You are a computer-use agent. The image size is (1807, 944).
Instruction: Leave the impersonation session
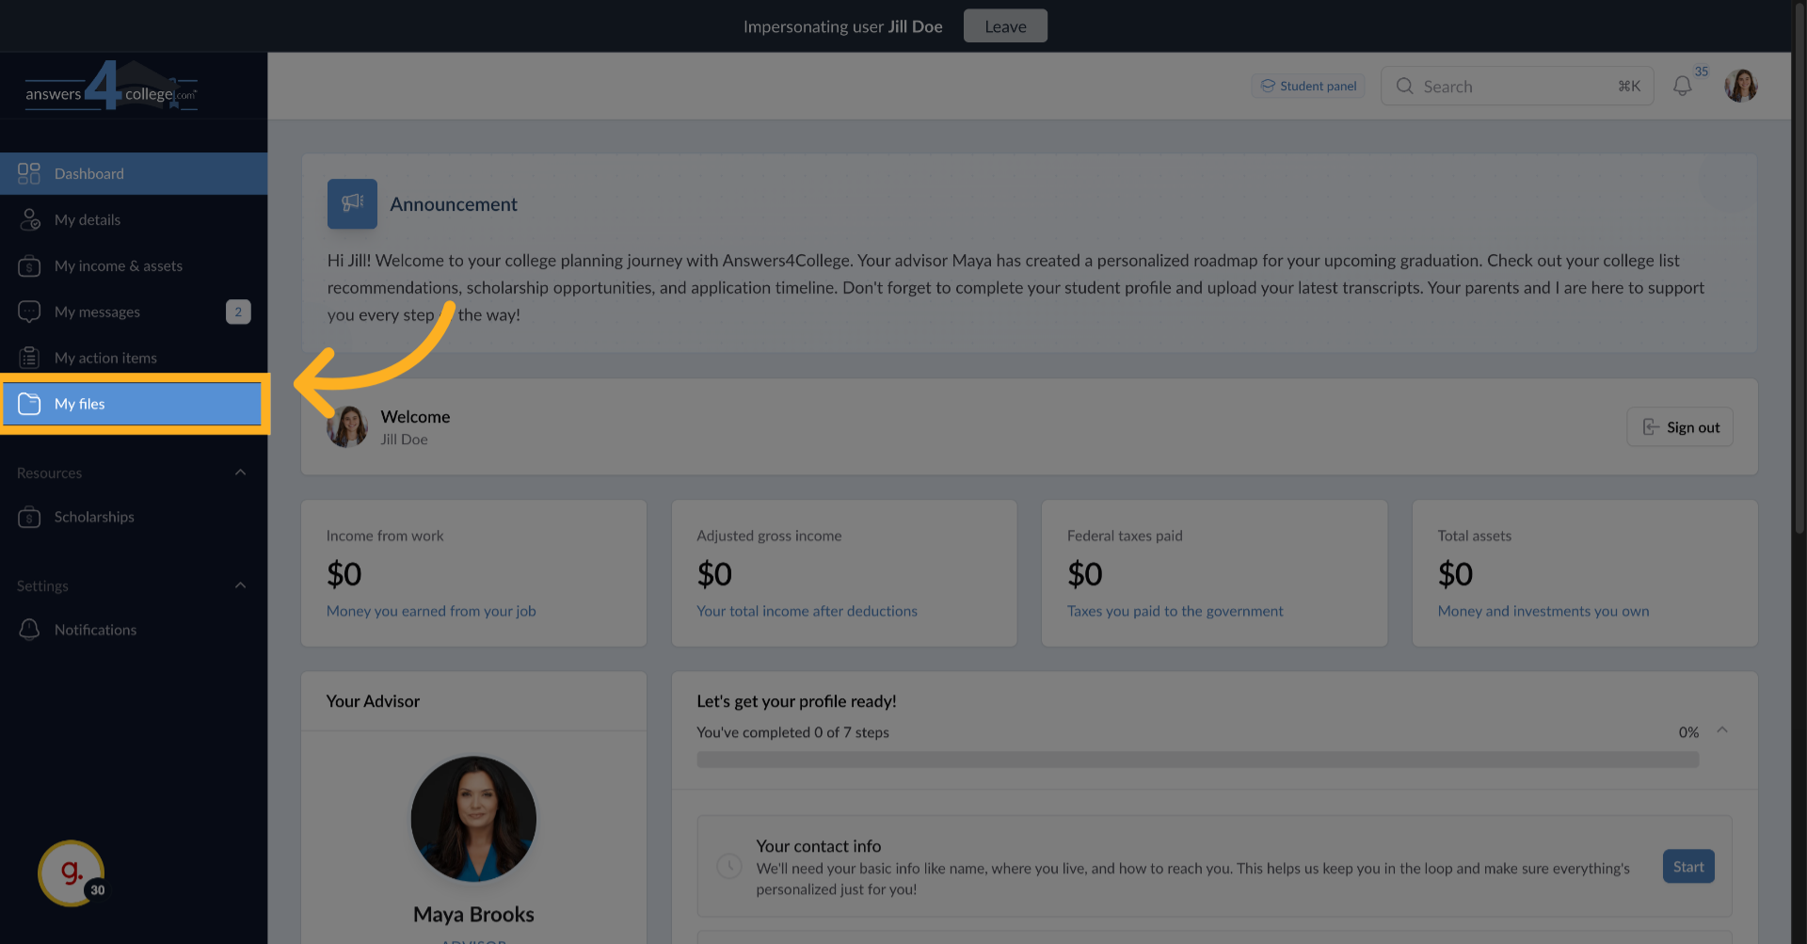1004,26
